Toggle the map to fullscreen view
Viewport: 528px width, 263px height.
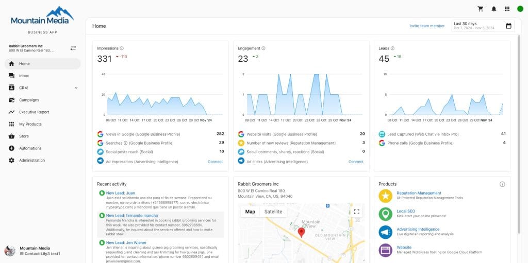click(356, 212)
